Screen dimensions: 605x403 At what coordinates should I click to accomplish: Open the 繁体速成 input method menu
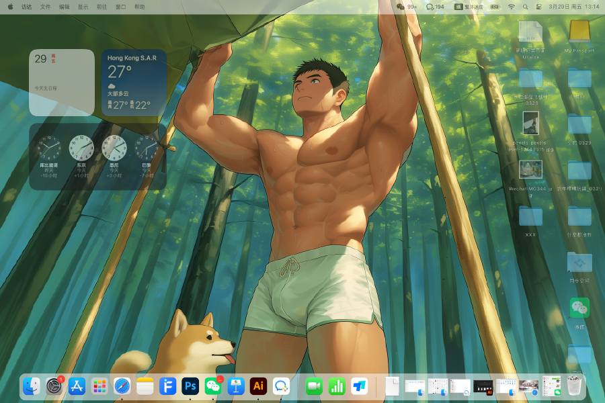(469, 6)
